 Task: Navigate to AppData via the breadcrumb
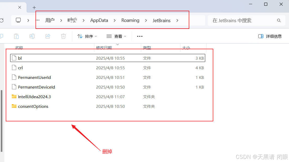point(99,20)
